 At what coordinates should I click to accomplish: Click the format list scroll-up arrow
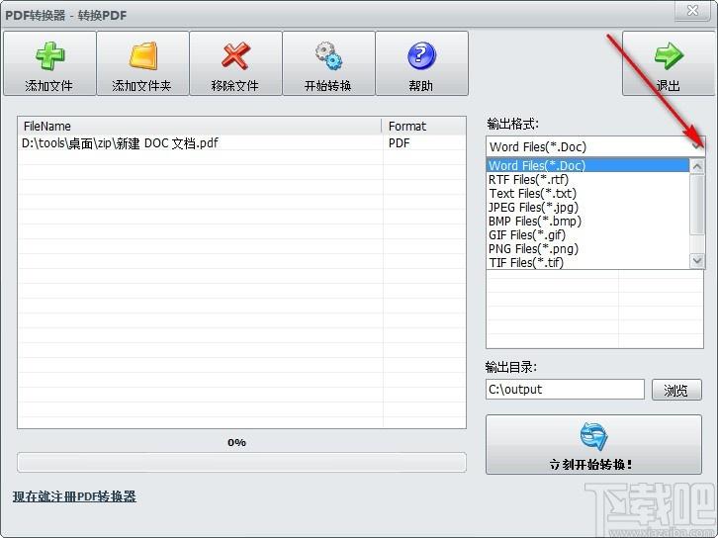tap(697, 166)
